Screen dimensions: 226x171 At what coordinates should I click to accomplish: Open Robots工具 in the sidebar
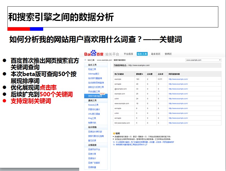point(93,105)
